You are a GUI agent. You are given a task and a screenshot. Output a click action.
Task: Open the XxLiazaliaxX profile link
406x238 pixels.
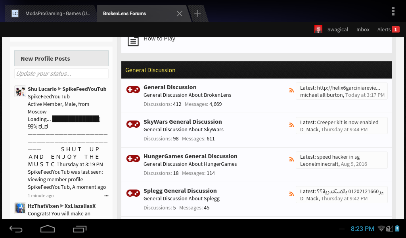[x=80, y=206]
